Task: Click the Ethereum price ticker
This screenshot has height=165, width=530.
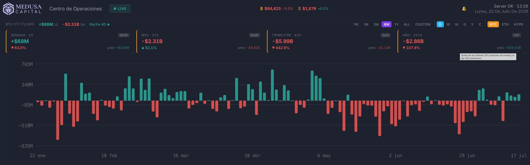Action: [x=313, y=9]
